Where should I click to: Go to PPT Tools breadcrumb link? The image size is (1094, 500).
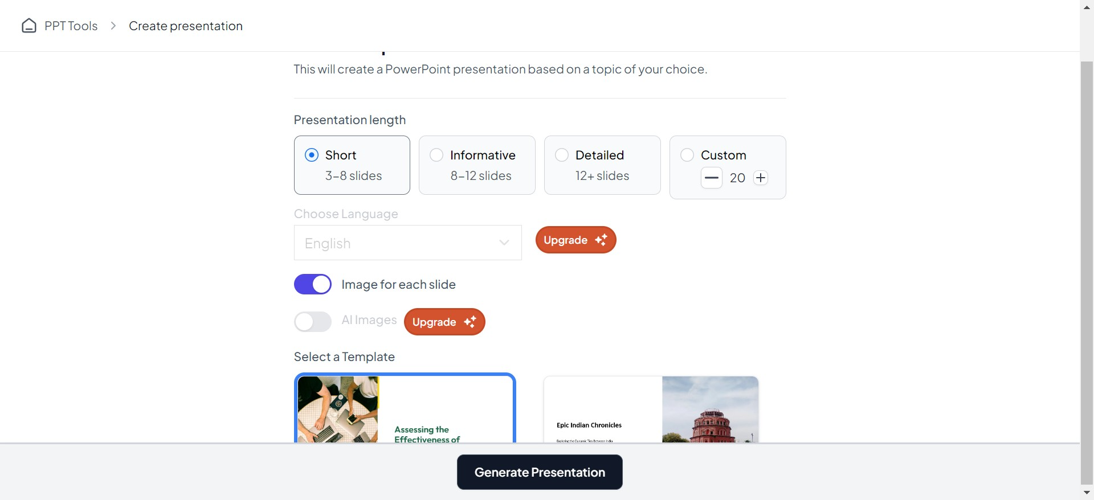(71, 26)
